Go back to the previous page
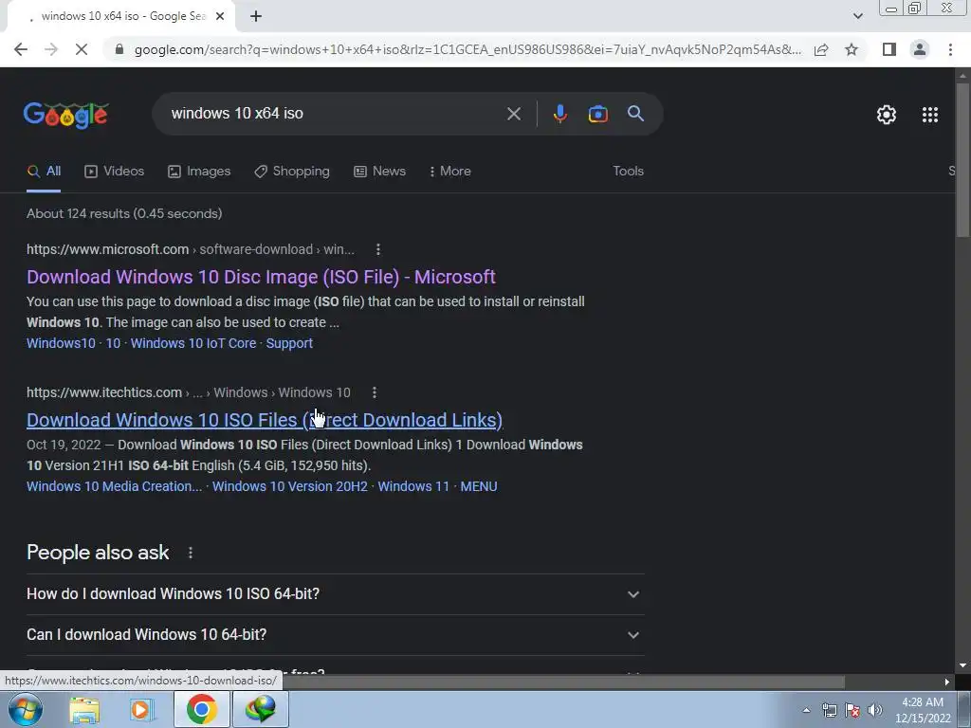971x728 pixels. pyautogui.click(x=21, y=49)
